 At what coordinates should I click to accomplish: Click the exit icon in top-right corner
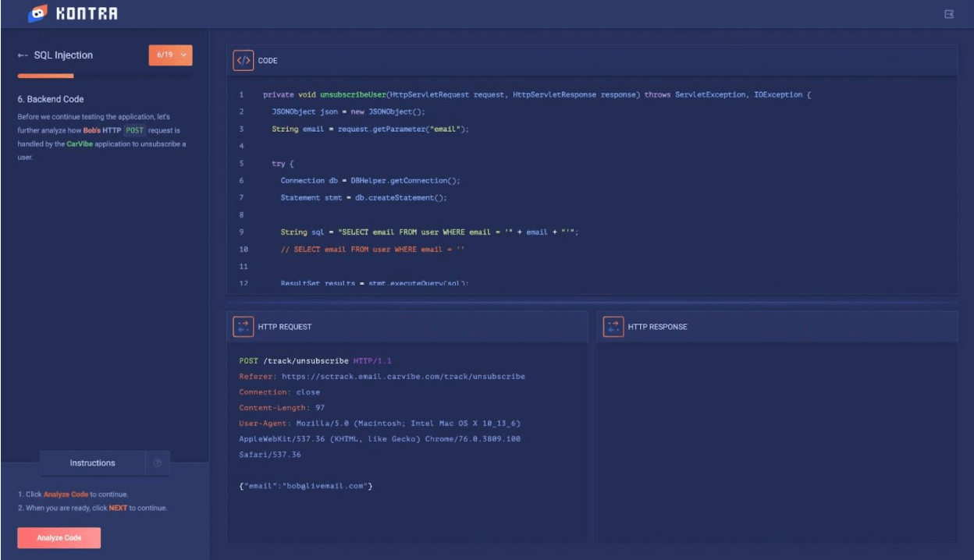[949, 14]
